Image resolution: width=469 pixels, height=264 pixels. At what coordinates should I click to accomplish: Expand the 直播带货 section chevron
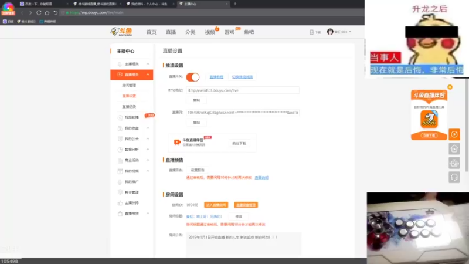148,214
